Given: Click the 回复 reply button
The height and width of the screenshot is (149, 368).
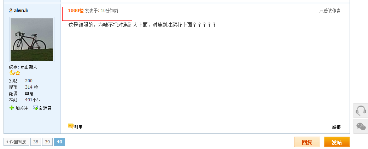Looking at the screenshot, I should (x=307, y=142).
